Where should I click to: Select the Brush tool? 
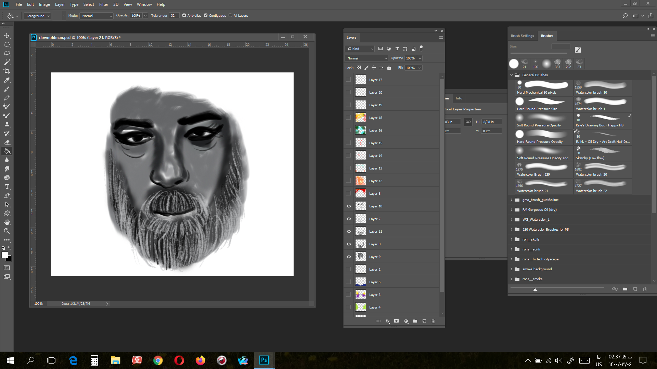point(7,89)
